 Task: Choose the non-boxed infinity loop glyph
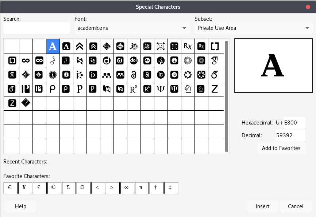click(x=26, y=60)
